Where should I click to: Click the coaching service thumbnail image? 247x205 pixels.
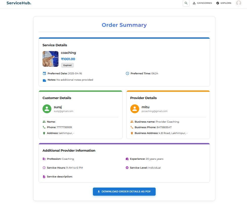point(50,59)
